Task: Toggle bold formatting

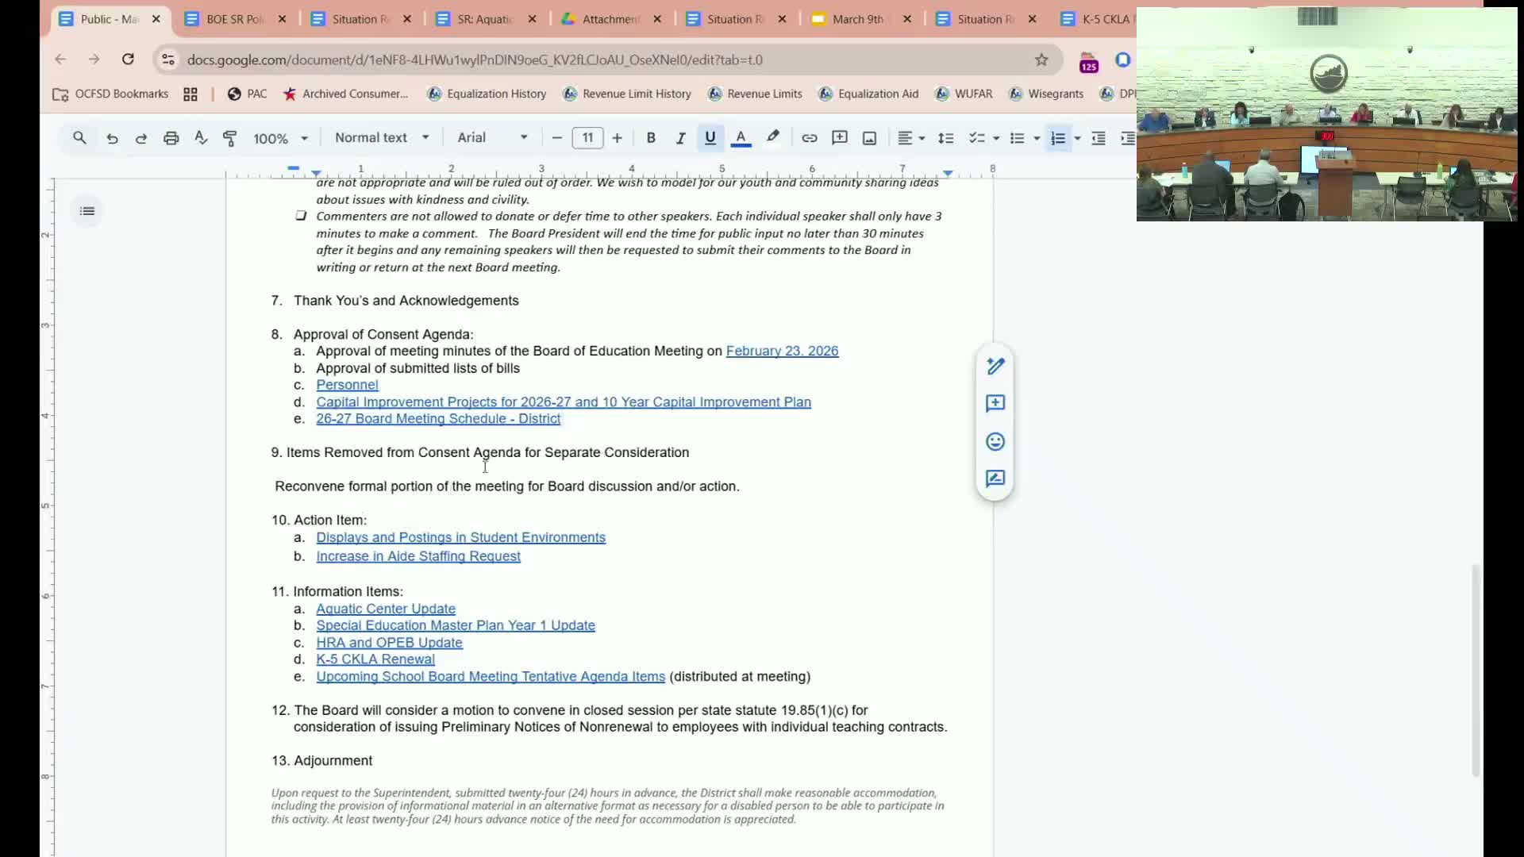Action: (651, 138)
